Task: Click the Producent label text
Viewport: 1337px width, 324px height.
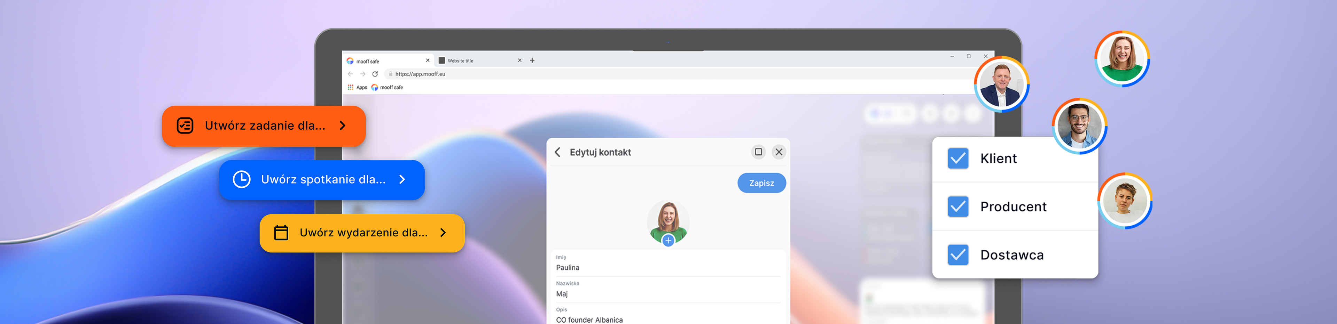Action: (x=1013, y=207)
